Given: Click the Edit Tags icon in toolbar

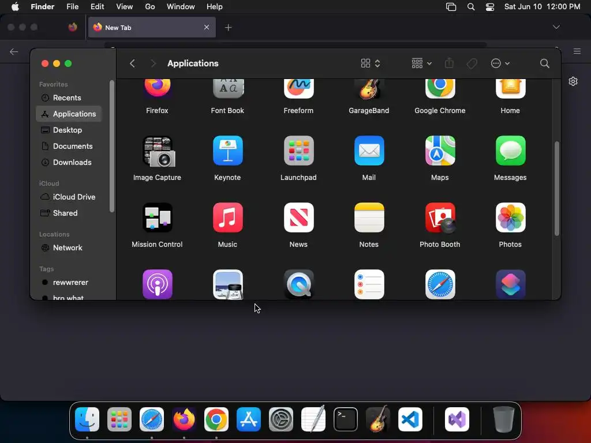Looking at the screenshot, I should coord(472,63).
